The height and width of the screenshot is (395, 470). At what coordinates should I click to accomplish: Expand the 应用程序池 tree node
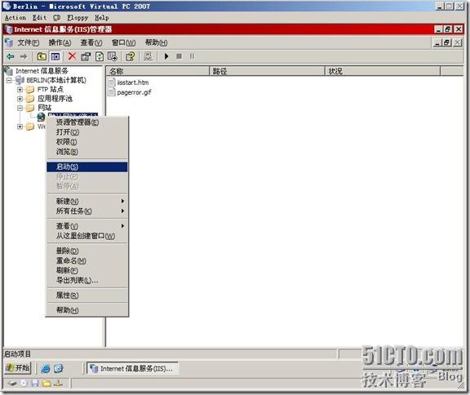click(x=20, y=99)
